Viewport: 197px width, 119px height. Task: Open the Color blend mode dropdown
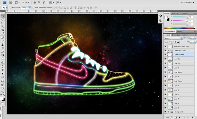(x=174, y=38)
